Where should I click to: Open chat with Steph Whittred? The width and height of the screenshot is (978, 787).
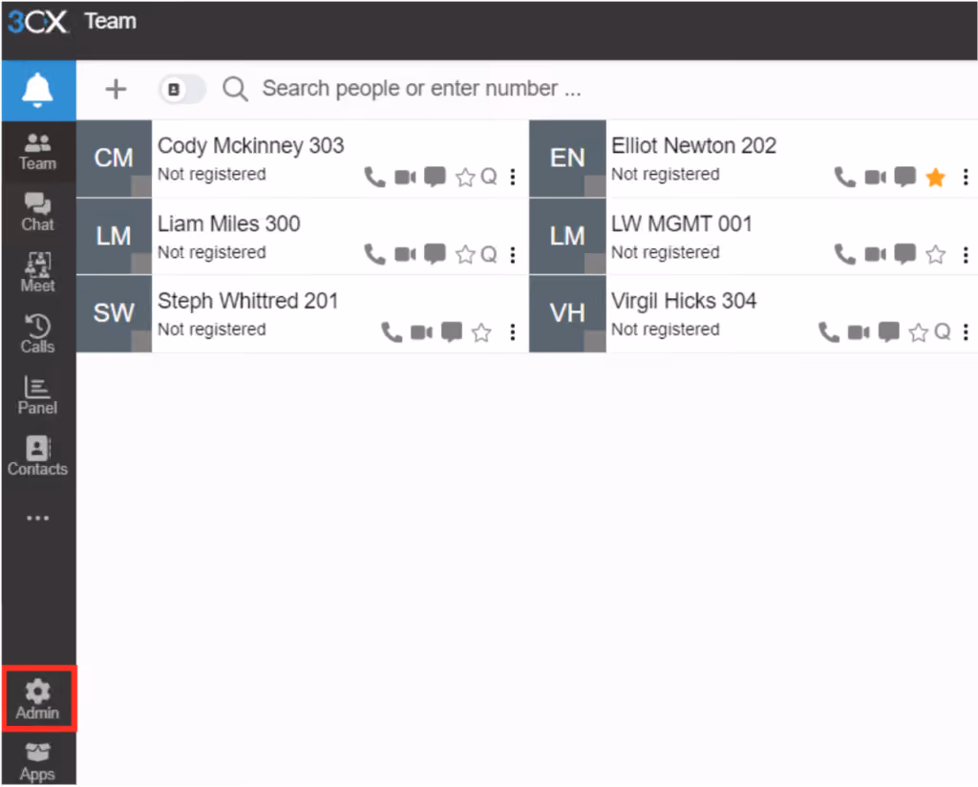(x=452, y=331)
